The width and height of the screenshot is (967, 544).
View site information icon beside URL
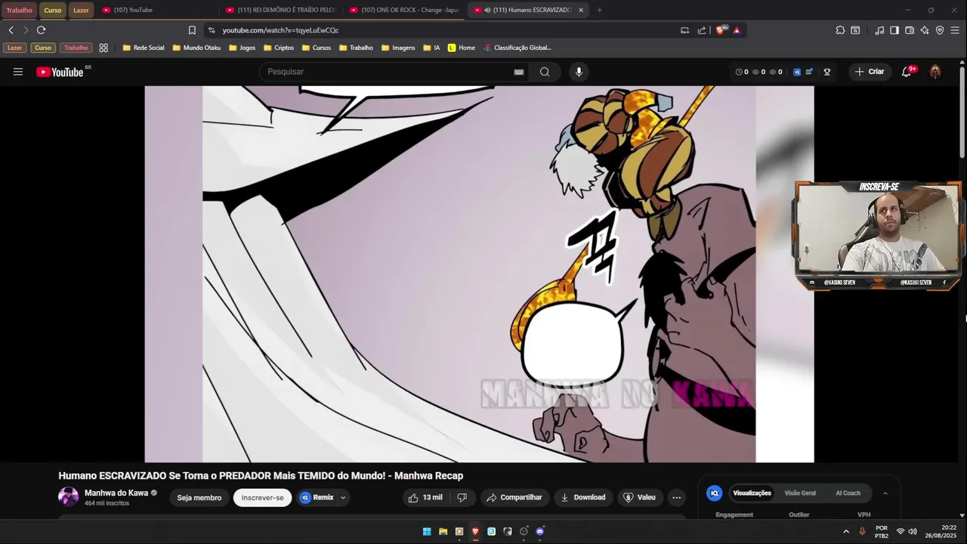212,30
